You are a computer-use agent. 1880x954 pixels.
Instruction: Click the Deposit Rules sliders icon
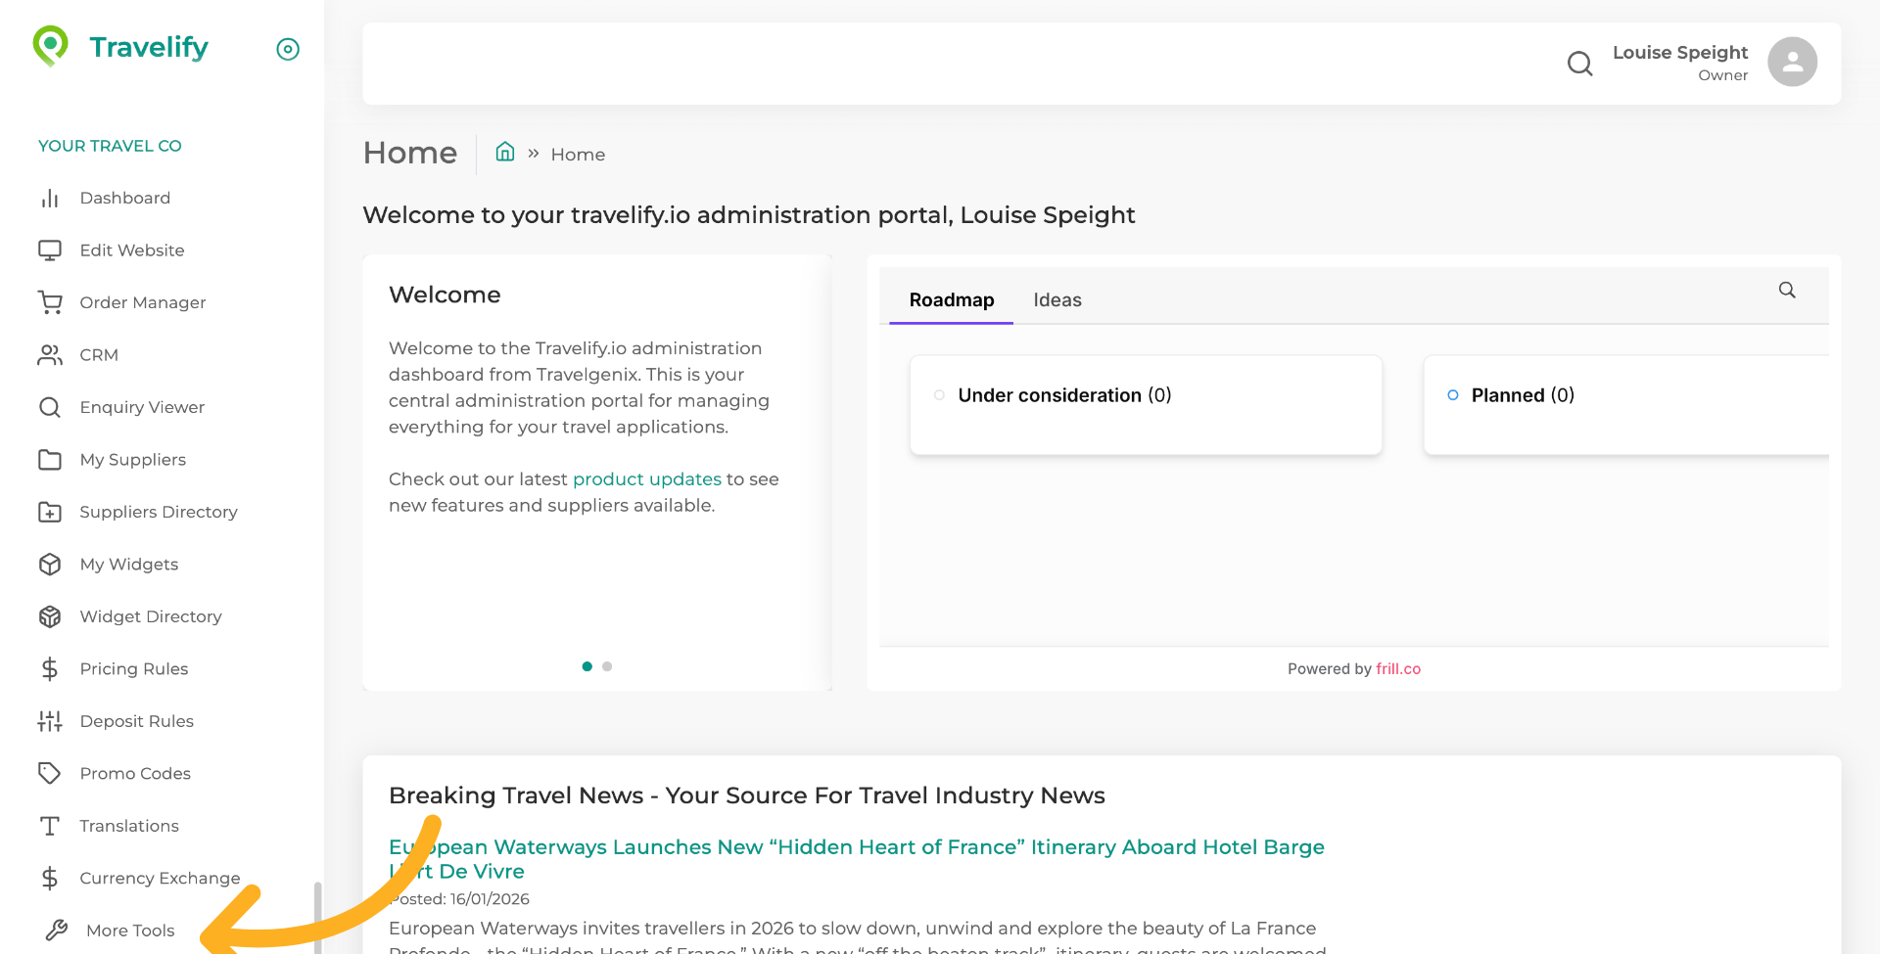pos(50,721)
